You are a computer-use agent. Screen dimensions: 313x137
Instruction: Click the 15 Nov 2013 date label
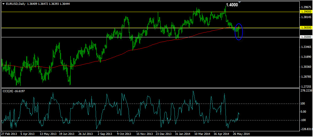[144, 134]
